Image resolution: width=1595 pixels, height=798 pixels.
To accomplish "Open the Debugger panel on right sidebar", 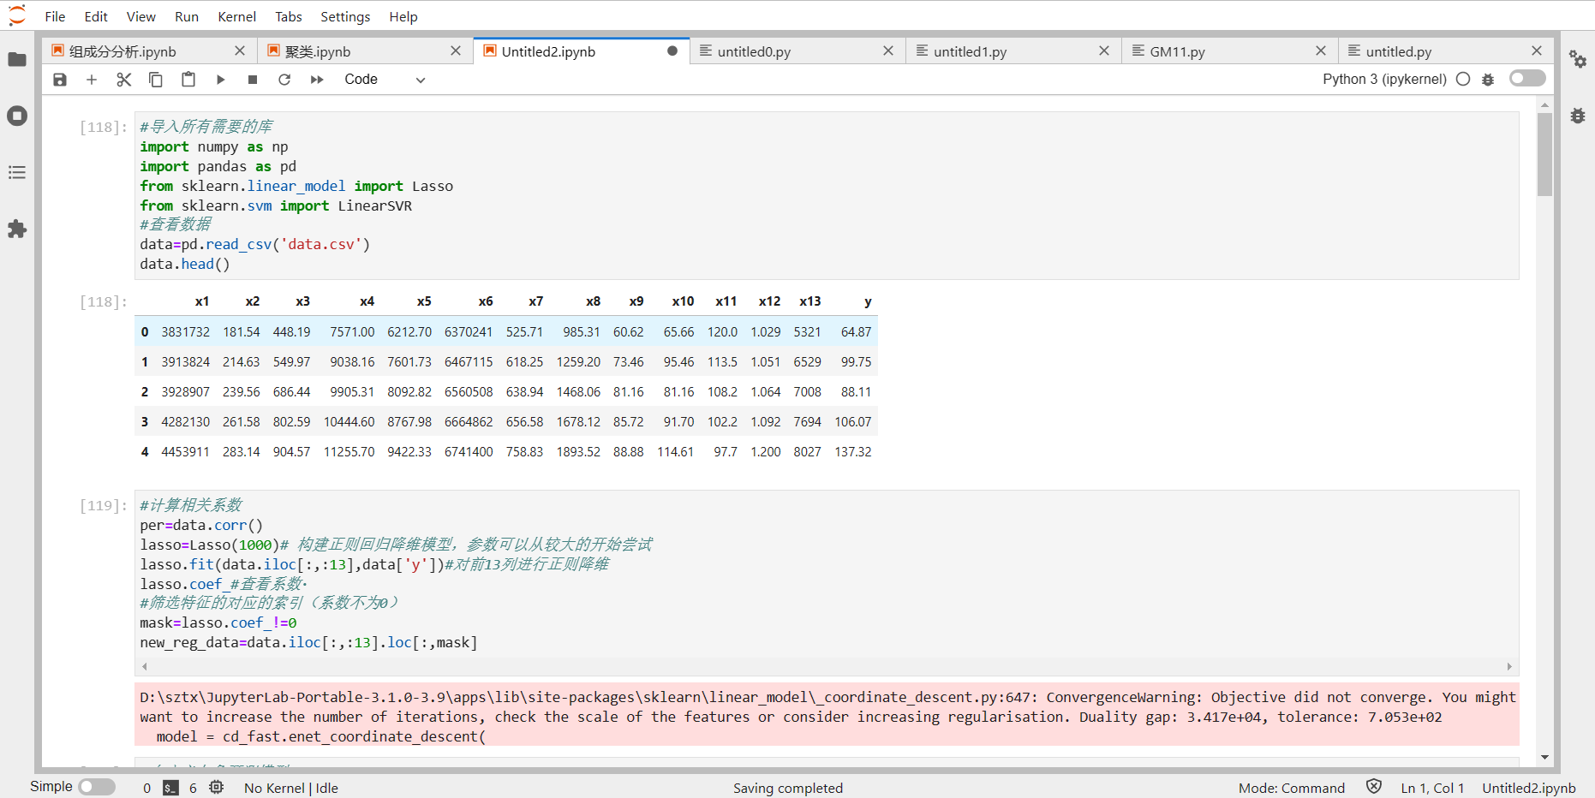I will [1578, 116].
